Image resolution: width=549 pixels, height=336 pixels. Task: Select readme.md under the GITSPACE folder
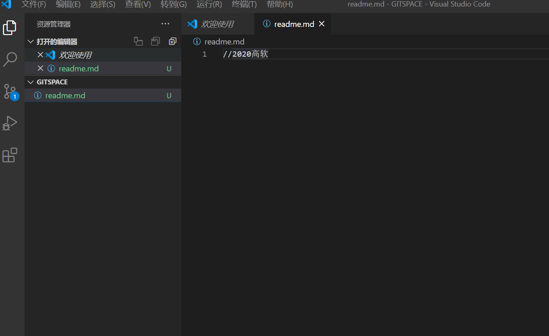click(x=103, y=95)
